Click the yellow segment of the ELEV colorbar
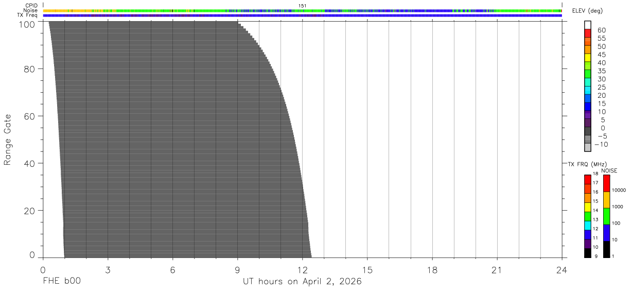Screen dimensions: 632x292 pyautogui.click(x=588, y=58)
